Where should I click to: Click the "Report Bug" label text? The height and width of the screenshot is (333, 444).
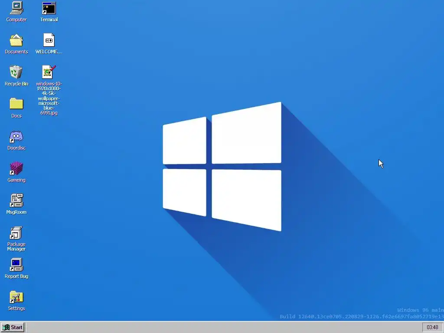tap(16, 276)
